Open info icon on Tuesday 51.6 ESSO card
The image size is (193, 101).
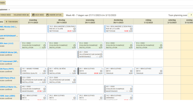pos(74,45)
